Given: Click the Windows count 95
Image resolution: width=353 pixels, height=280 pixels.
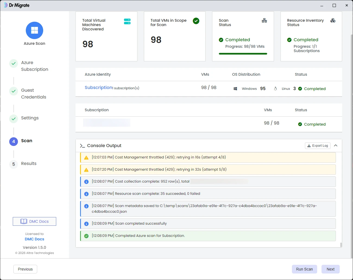Looking at the screenshot, I should (263, 89).
